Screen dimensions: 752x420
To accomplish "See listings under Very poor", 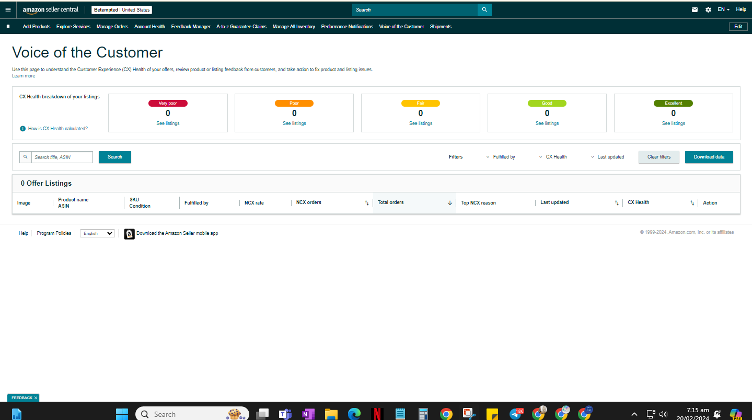I will coord(168,123).
